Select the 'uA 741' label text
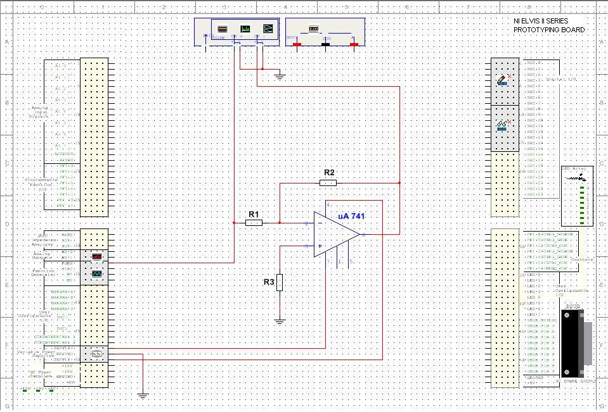The image size is (608, 412). [x=351, y=216]
